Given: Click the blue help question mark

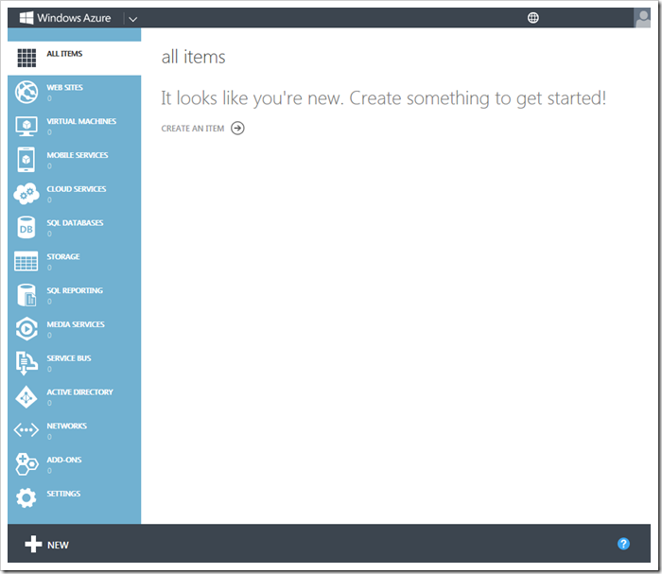Looking at the screenshot, I should pyautogui.click(x=623, y=544).
